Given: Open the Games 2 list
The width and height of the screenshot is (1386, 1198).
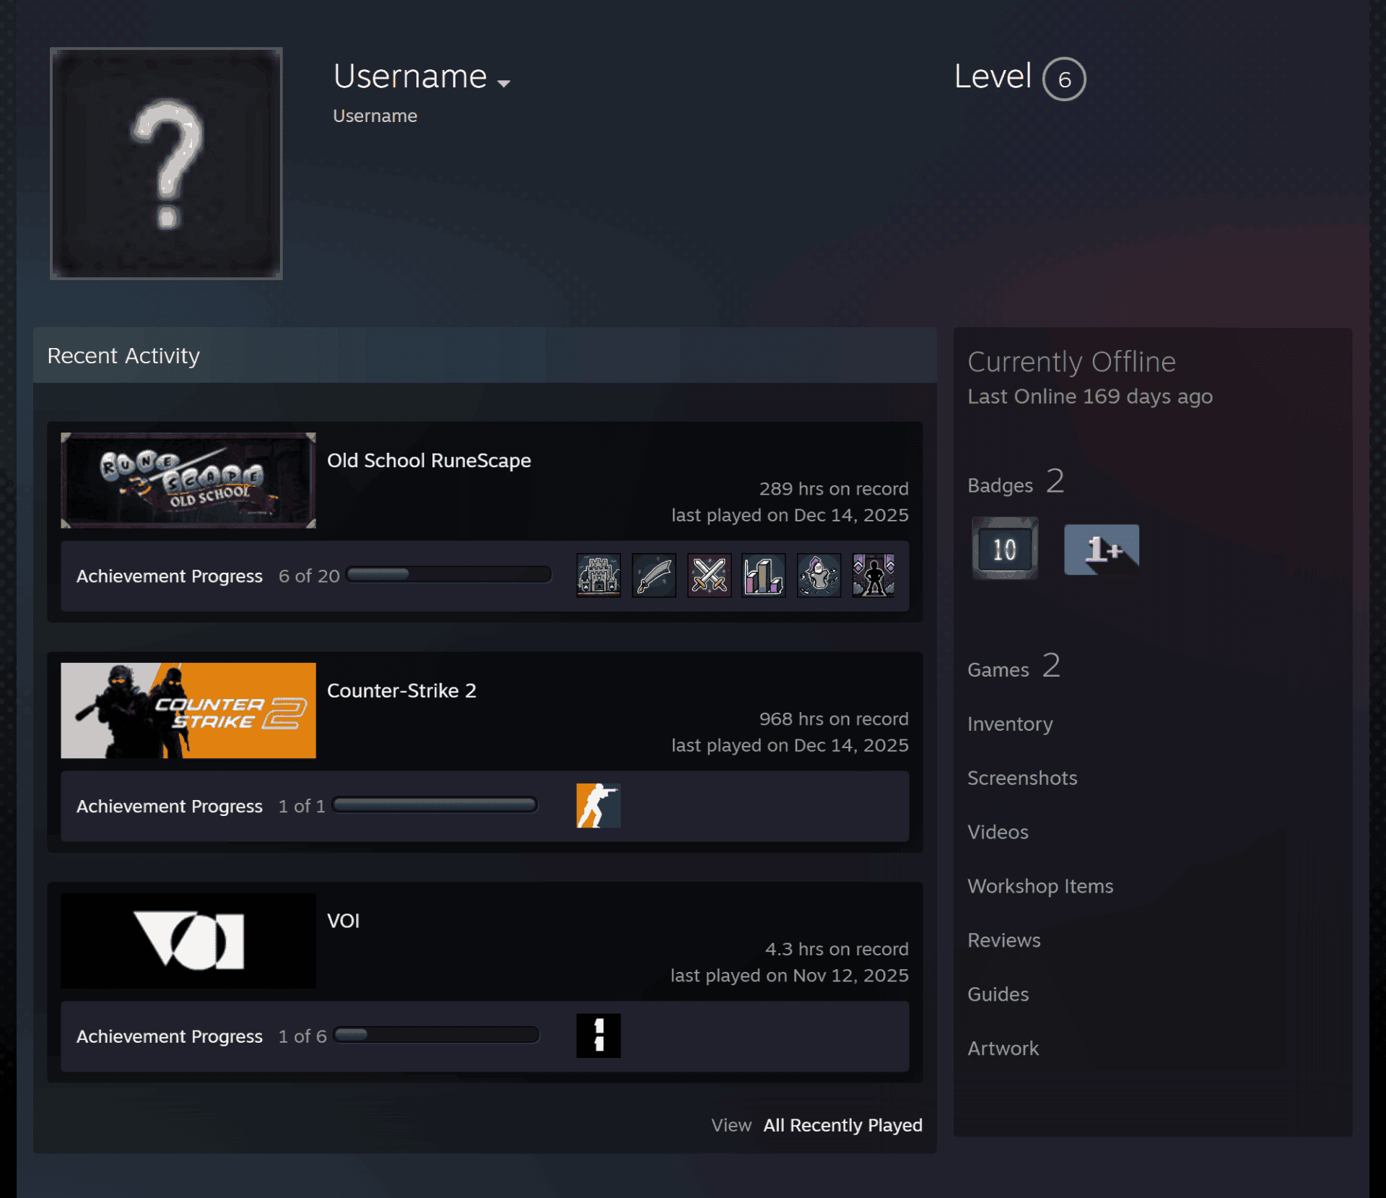Looking at the screenshot, I should point(1014,667).
